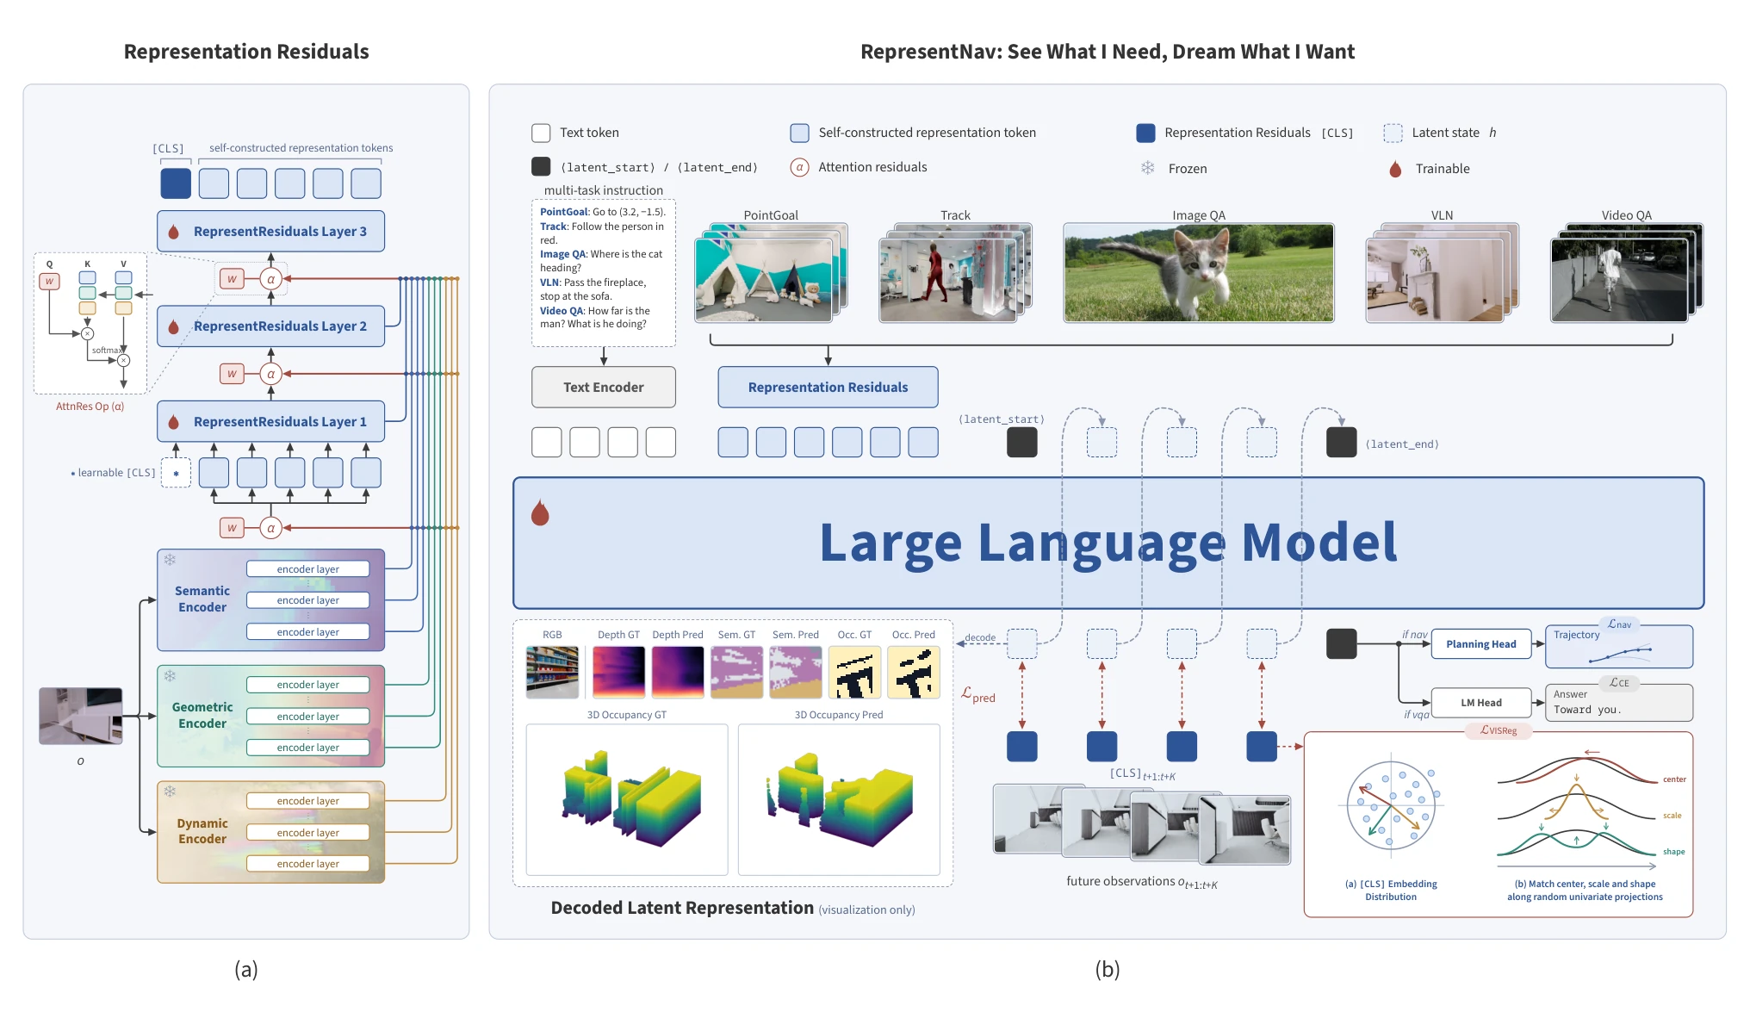This screenshot has width=1750, height=1012.
Task: Select the LM Head box
Action: coord(1481,703)
